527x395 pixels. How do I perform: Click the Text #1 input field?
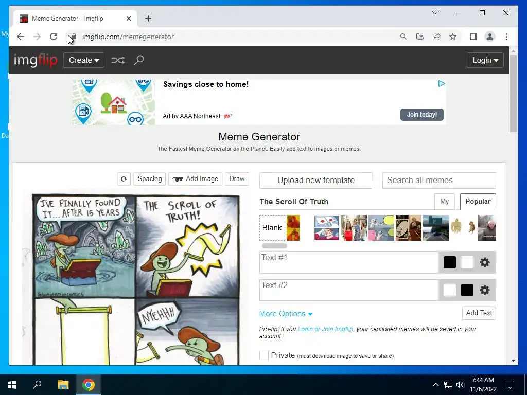click(349, 262)
